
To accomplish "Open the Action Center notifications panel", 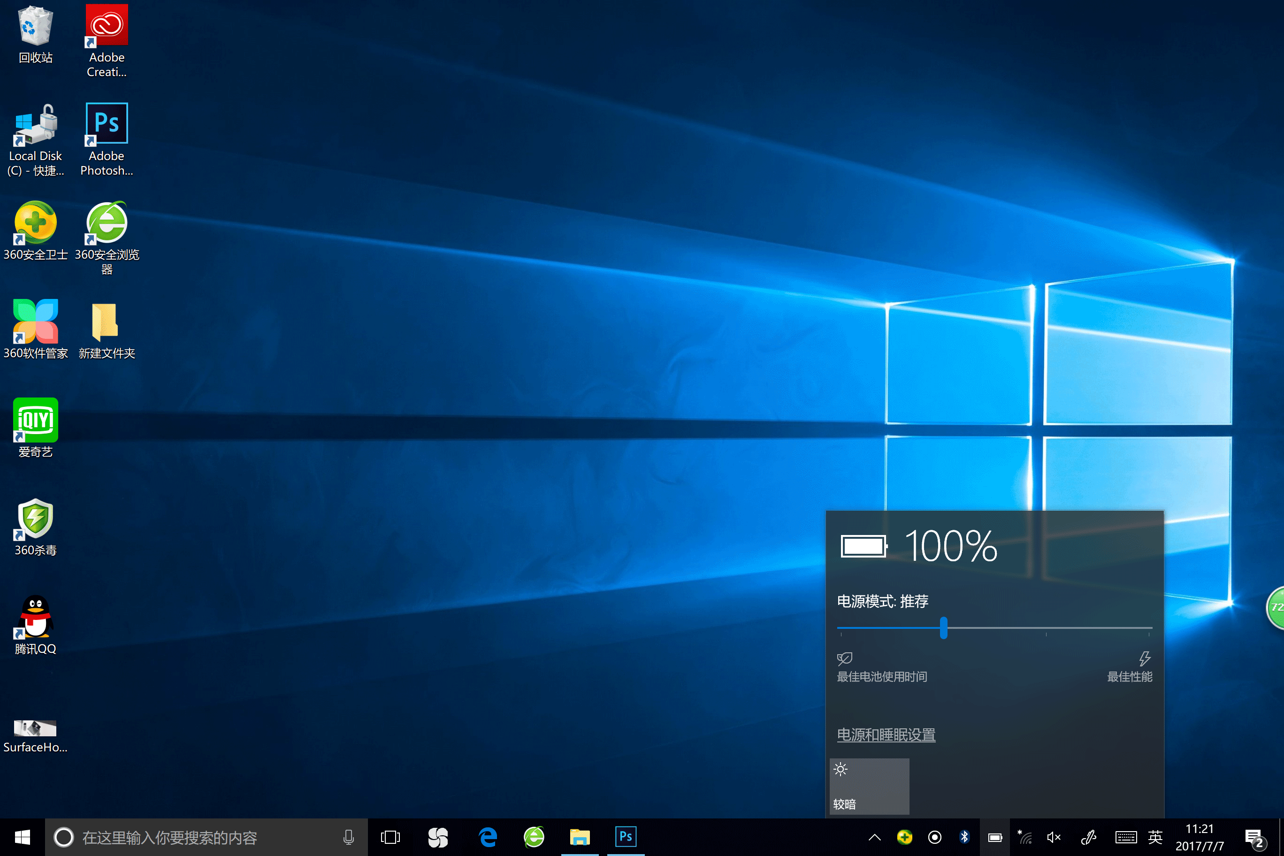I will (x=1254, y=837).
